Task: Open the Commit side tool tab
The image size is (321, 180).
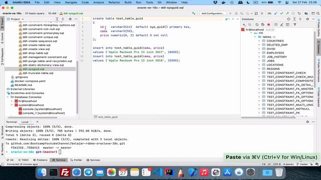Action: (x=2, y=38)
